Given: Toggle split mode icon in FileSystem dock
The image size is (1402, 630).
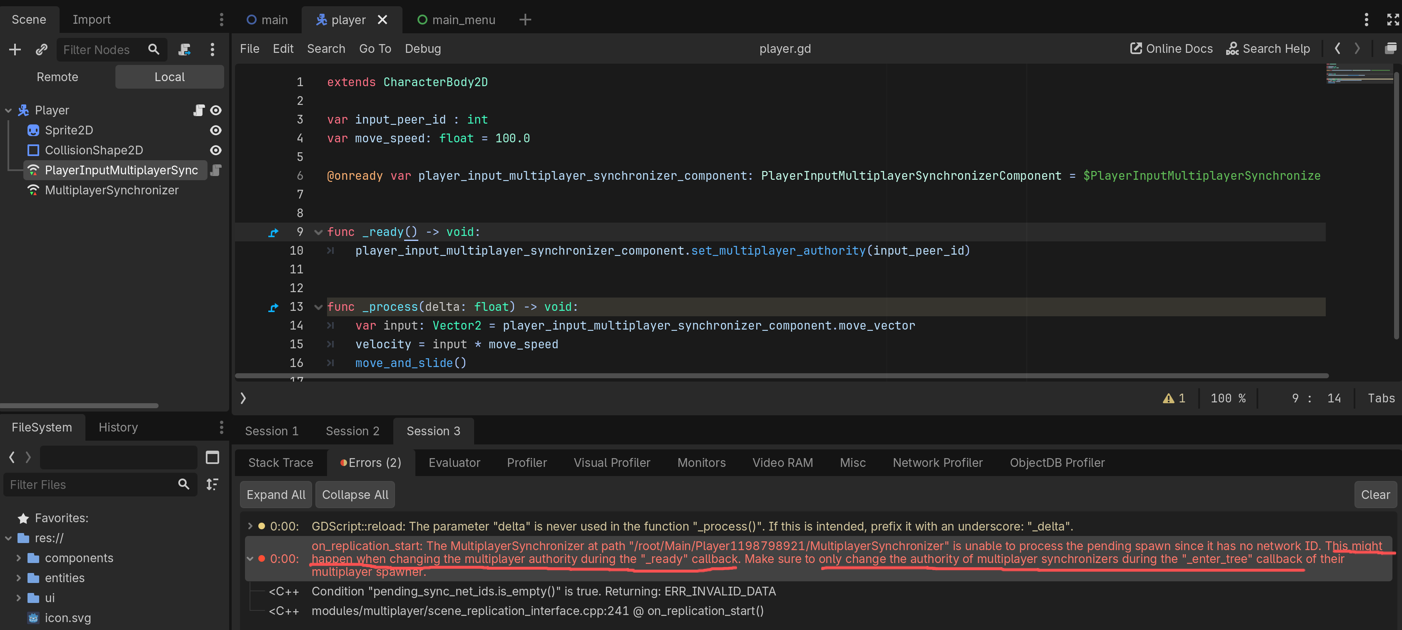Looking at the screenshot, I should click(212, 457).
